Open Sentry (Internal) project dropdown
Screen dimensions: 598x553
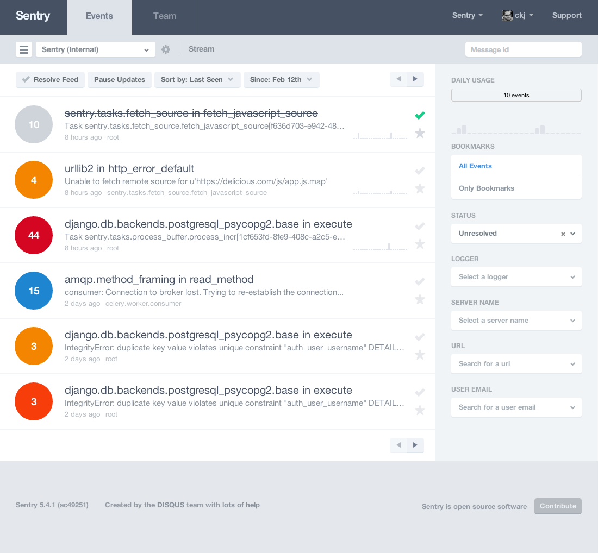[95, 49]
